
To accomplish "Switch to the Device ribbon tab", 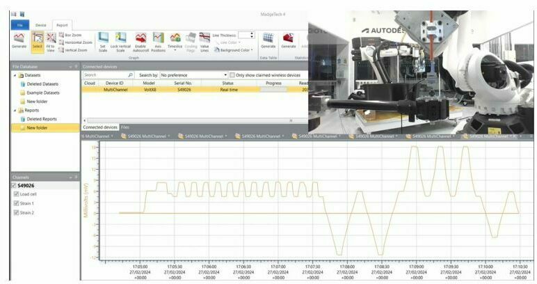I will coord(41,24).
